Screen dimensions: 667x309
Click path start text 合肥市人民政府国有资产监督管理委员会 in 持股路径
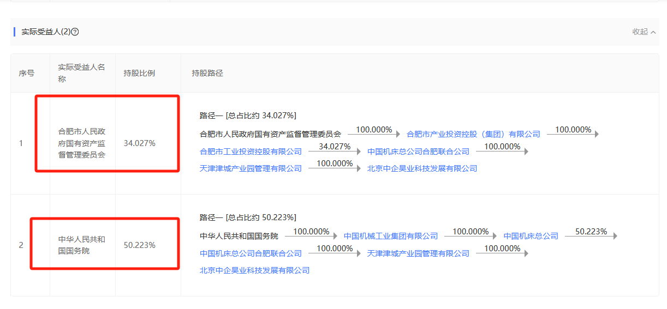click(270, 134)
